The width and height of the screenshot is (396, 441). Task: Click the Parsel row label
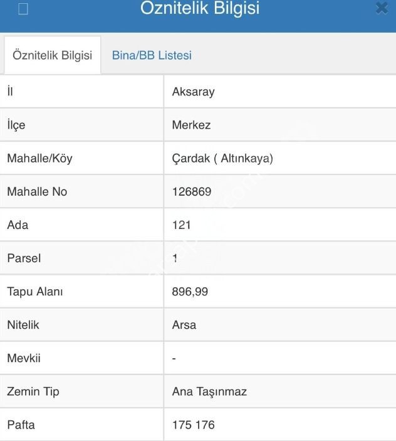click(24, 258)
